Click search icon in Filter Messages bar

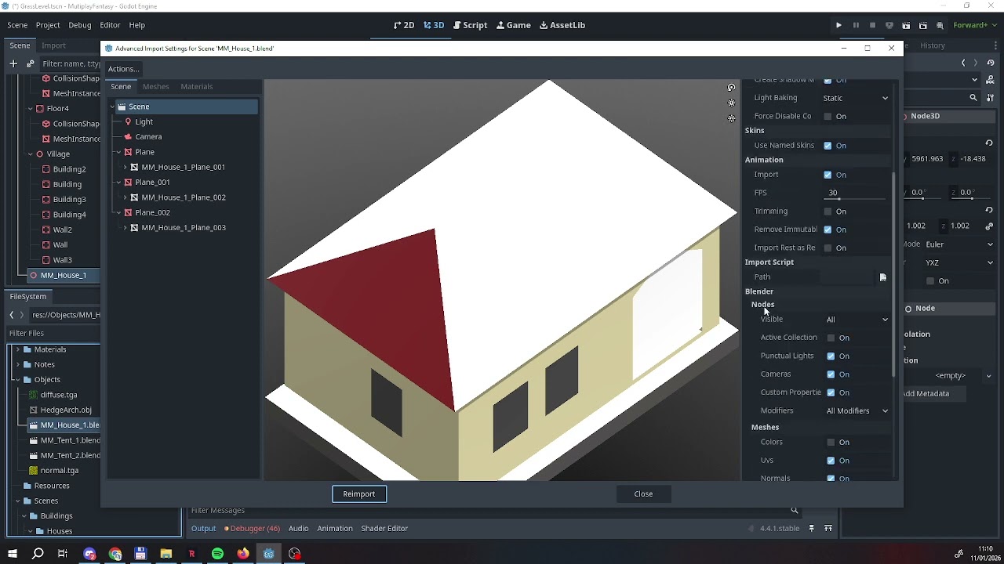coord(794,511)
